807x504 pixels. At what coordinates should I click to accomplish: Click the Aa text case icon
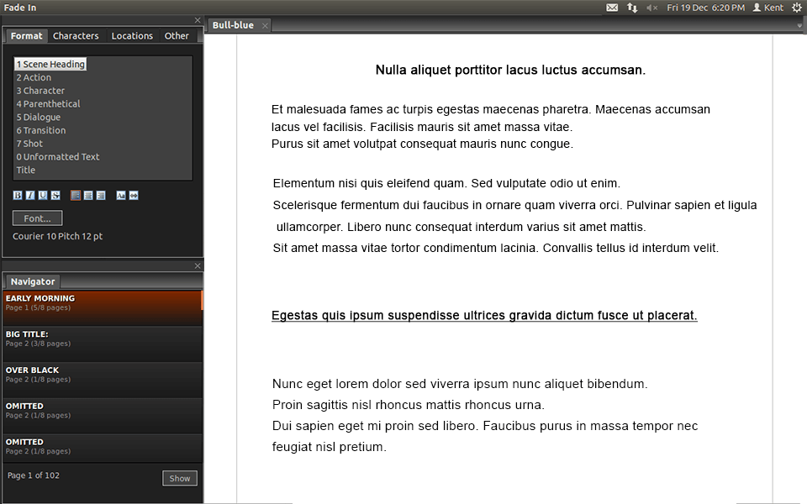pos(120,195)
